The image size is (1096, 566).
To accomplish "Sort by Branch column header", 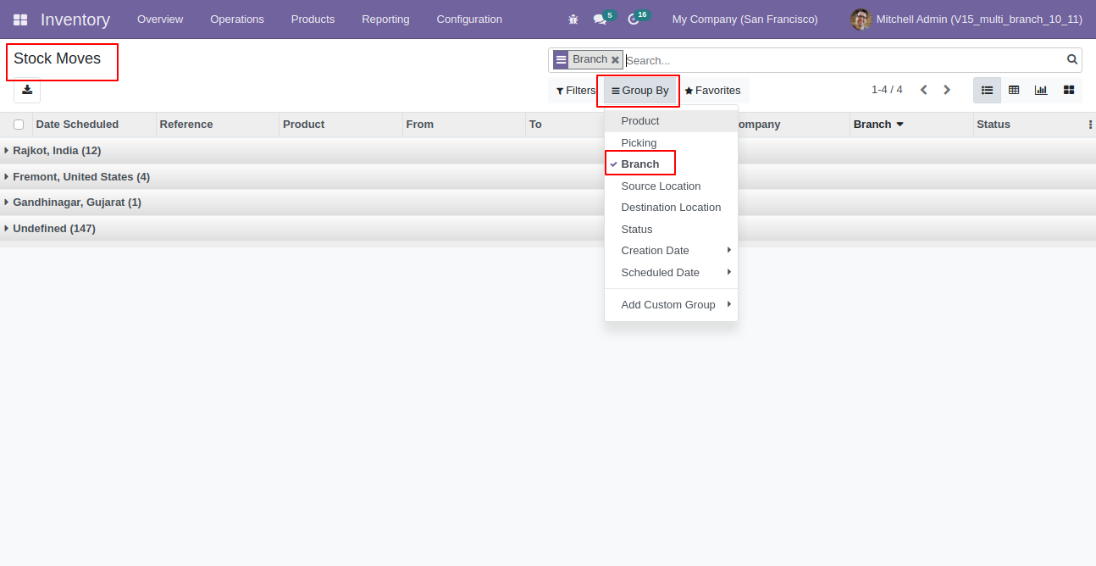I will (911, 125).
